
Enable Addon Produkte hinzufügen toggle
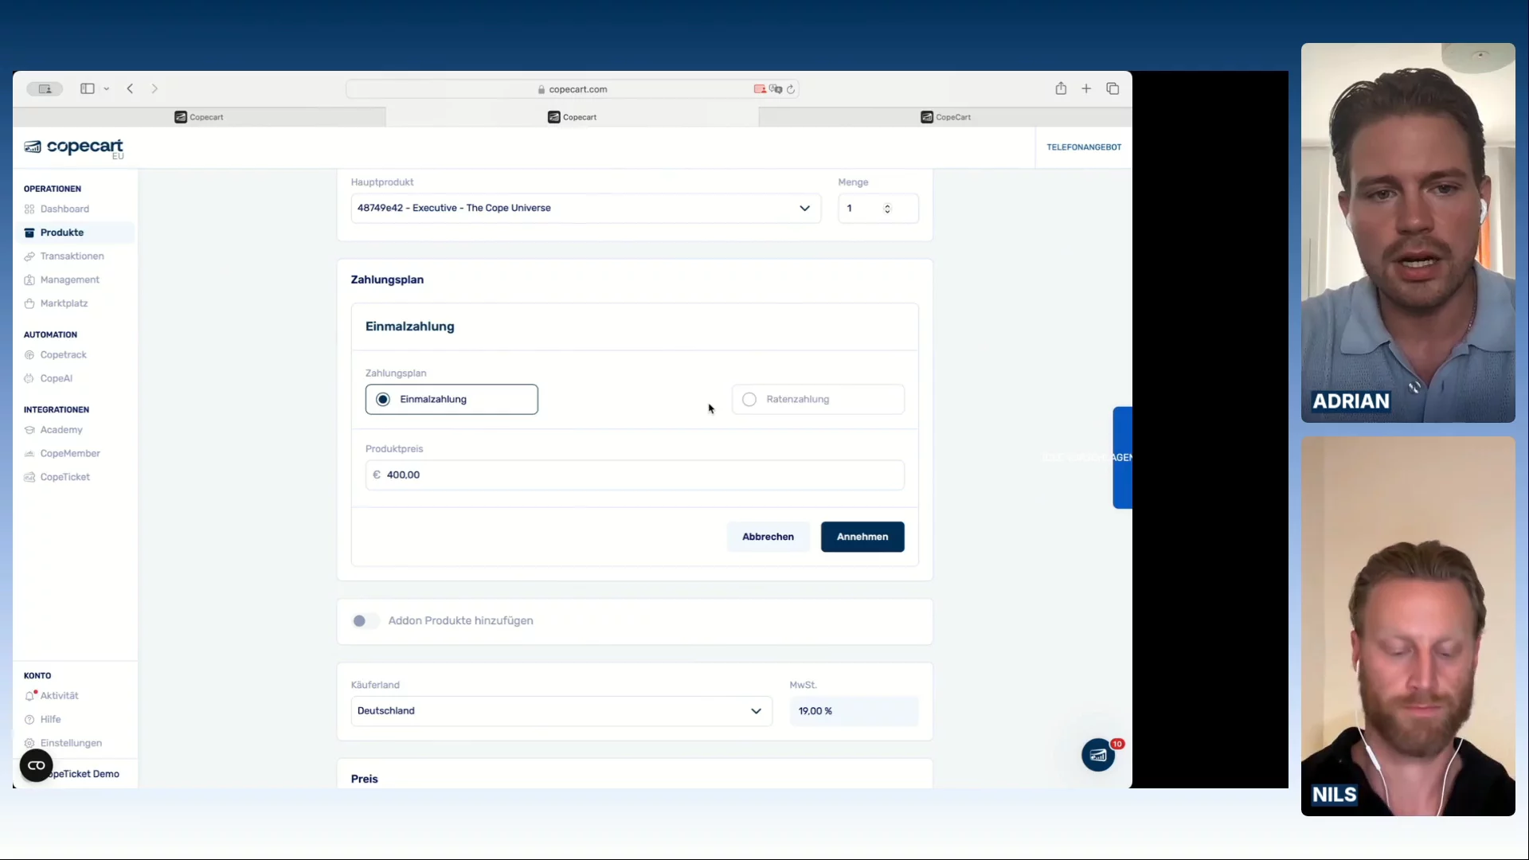[365, 621]
